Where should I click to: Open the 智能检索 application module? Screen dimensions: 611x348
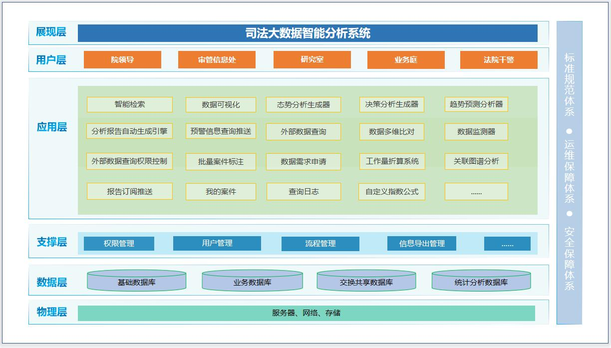point(130,105)
